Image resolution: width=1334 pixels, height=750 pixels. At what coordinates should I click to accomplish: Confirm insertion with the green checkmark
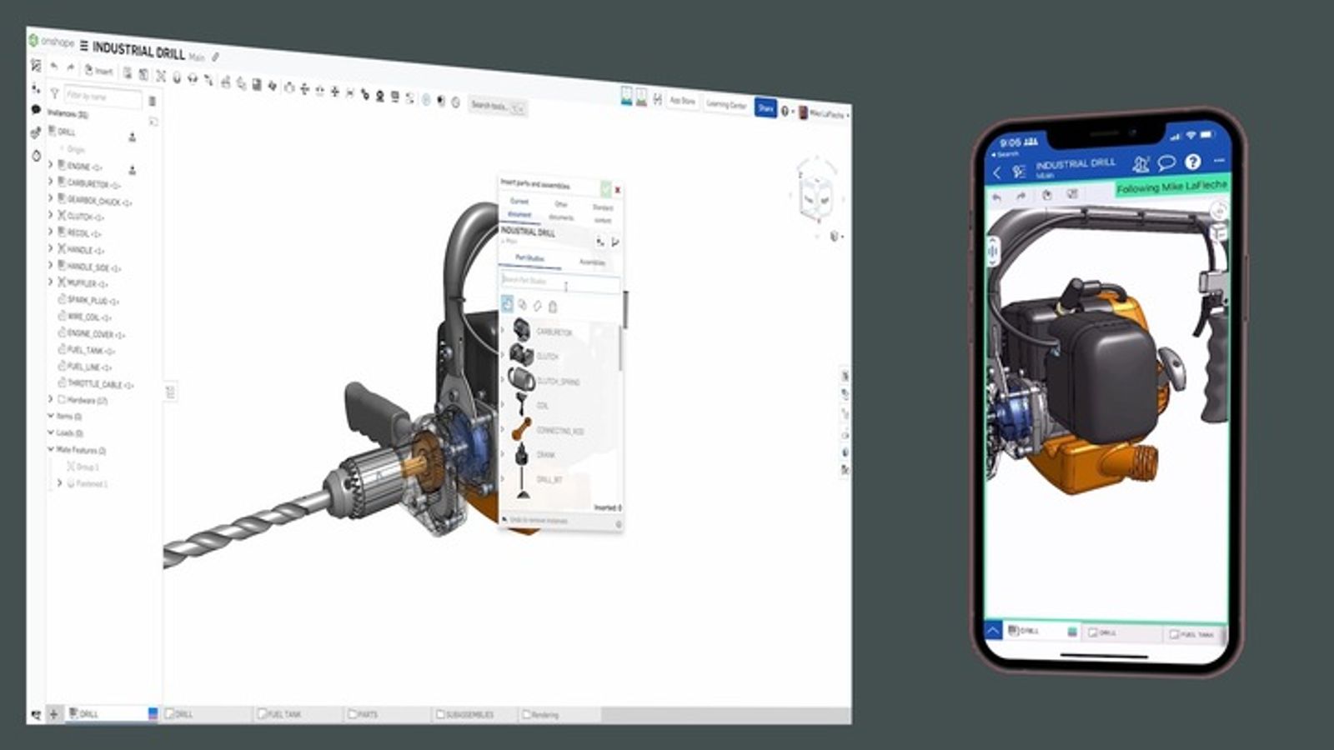pos(605,189)
